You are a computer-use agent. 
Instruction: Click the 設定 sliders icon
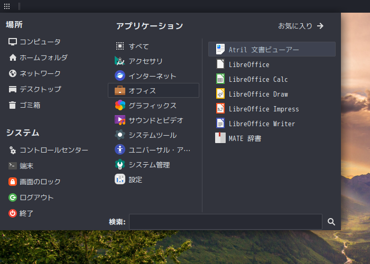point(120,180)
